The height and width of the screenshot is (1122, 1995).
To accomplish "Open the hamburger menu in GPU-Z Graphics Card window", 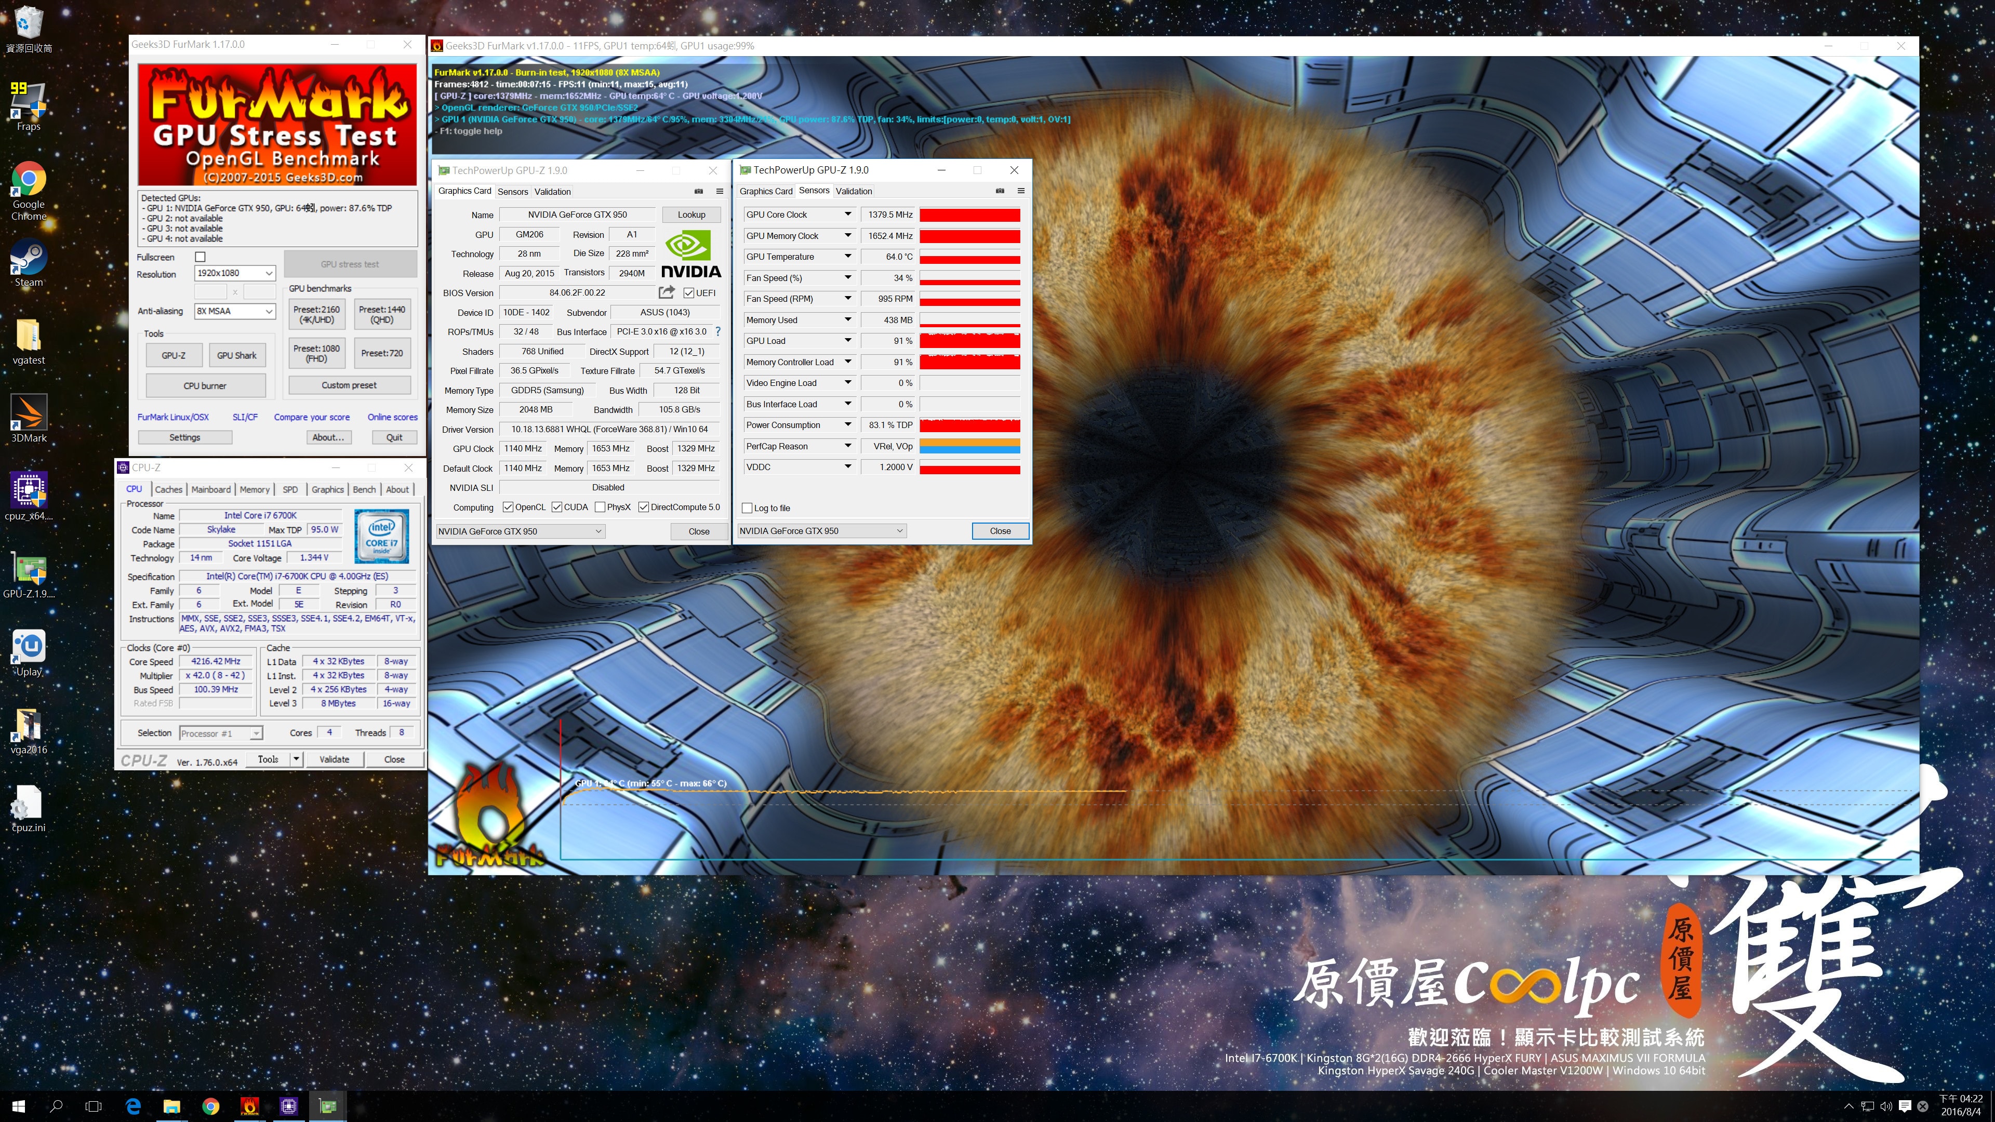I will (720, 191).
